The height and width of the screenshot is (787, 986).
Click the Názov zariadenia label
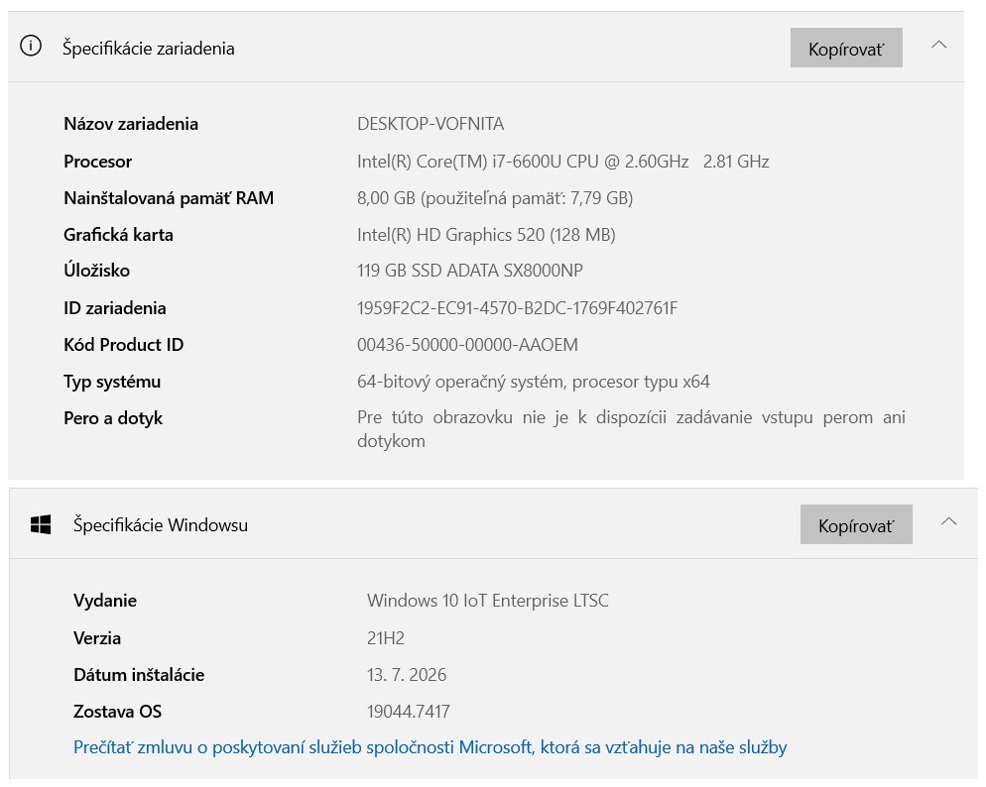pos(131,124)
